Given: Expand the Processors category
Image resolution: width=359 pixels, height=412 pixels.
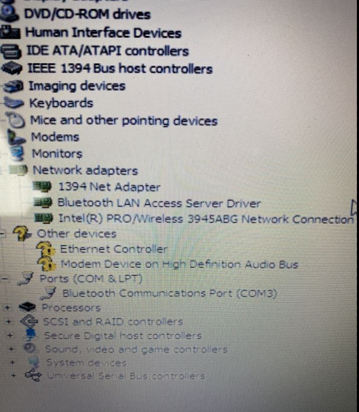Looking at the screenshot, I should [x=7, y=307].
